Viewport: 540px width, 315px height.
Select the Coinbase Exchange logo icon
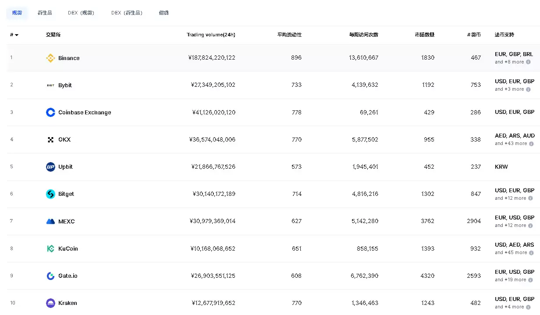point(50,112)
